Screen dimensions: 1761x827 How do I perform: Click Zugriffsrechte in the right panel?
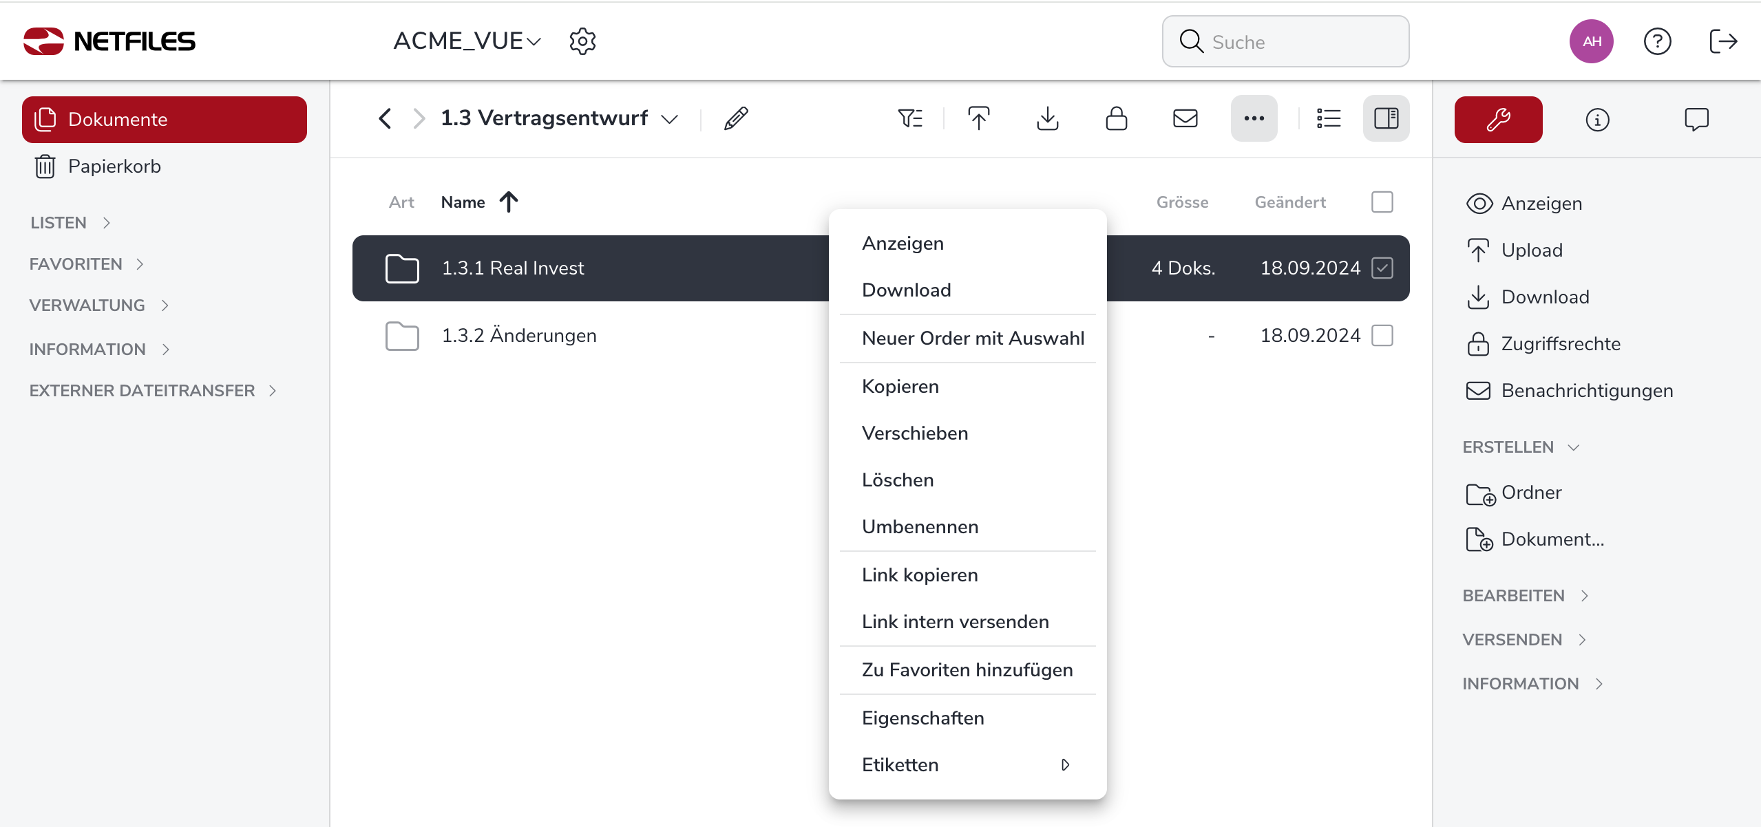[x=1560, y=344]
